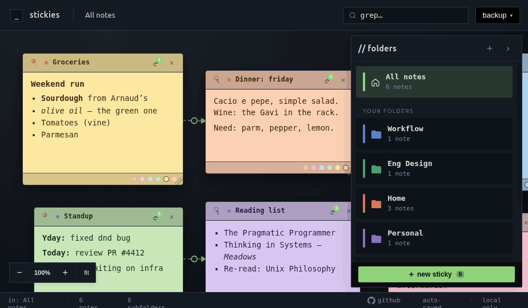Unpin the Groceries note using its pin
Screen dimensions: 528x308
[34, 62]
